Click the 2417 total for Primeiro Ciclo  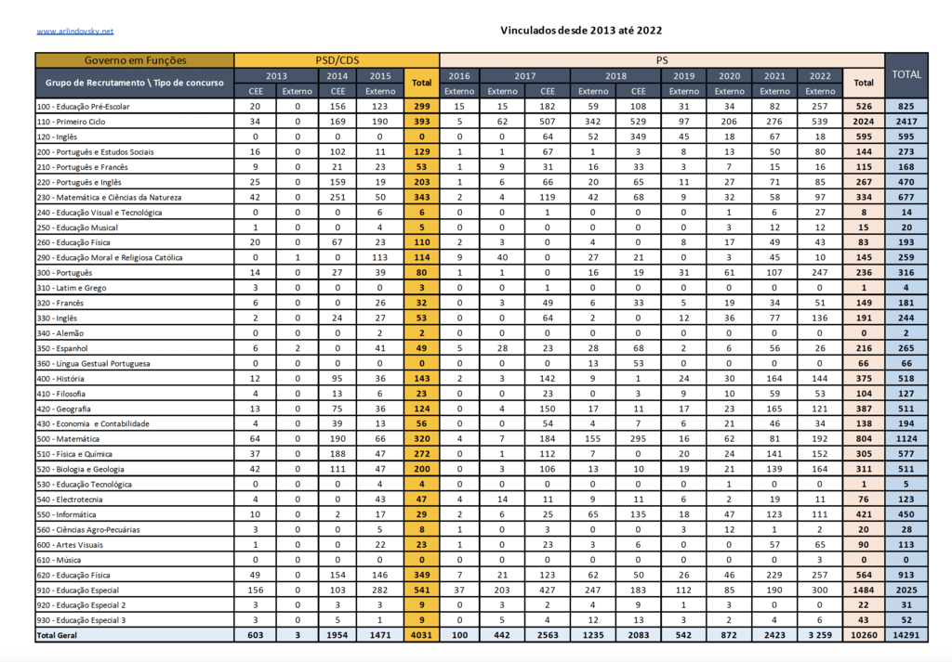point(906,122)
